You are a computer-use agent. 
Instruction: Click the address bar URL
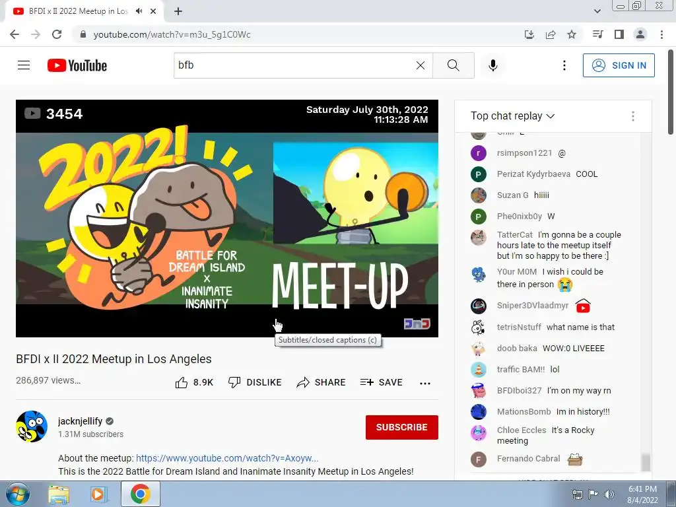click(172, 34)
